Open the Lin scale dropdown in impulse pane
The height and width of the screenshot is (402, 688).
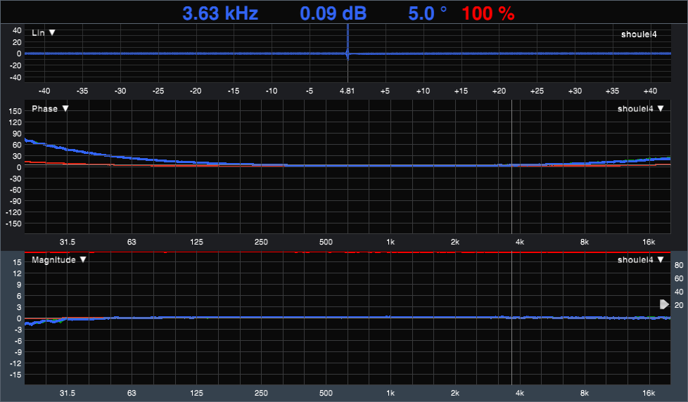(44, 33)
